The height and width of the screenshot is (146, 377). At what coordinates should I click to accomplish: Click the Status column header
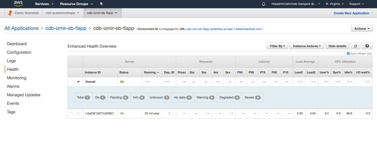pyautogui.click(x=124, y=72)
